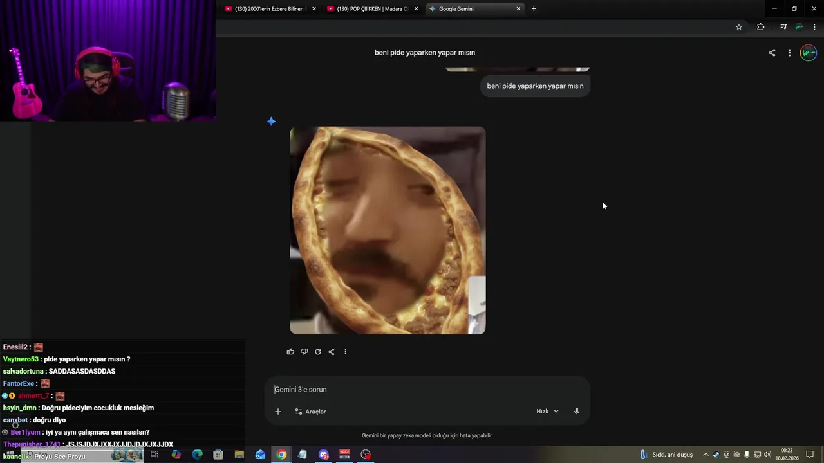Open File Explorer from the taskbar

239,455
